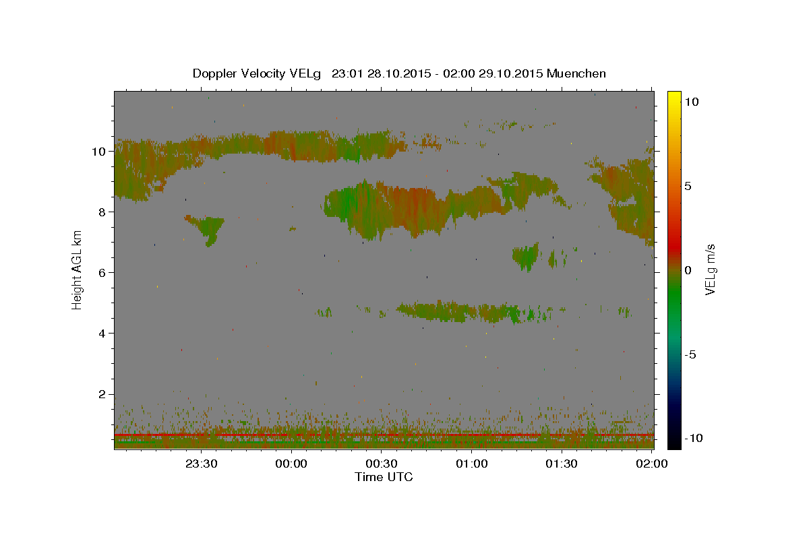
Task: Click the height axis label 4
Action: tap(103, 334)
